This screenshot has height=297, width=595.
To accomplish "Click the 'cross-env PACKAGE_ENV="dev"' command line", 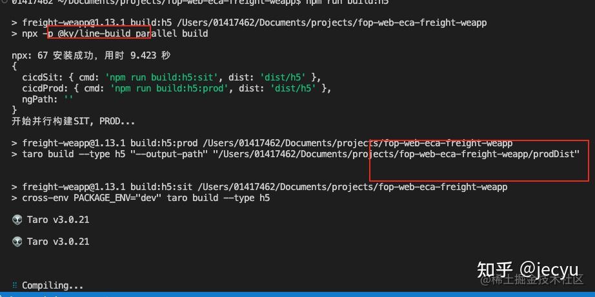I will point(141,198).
